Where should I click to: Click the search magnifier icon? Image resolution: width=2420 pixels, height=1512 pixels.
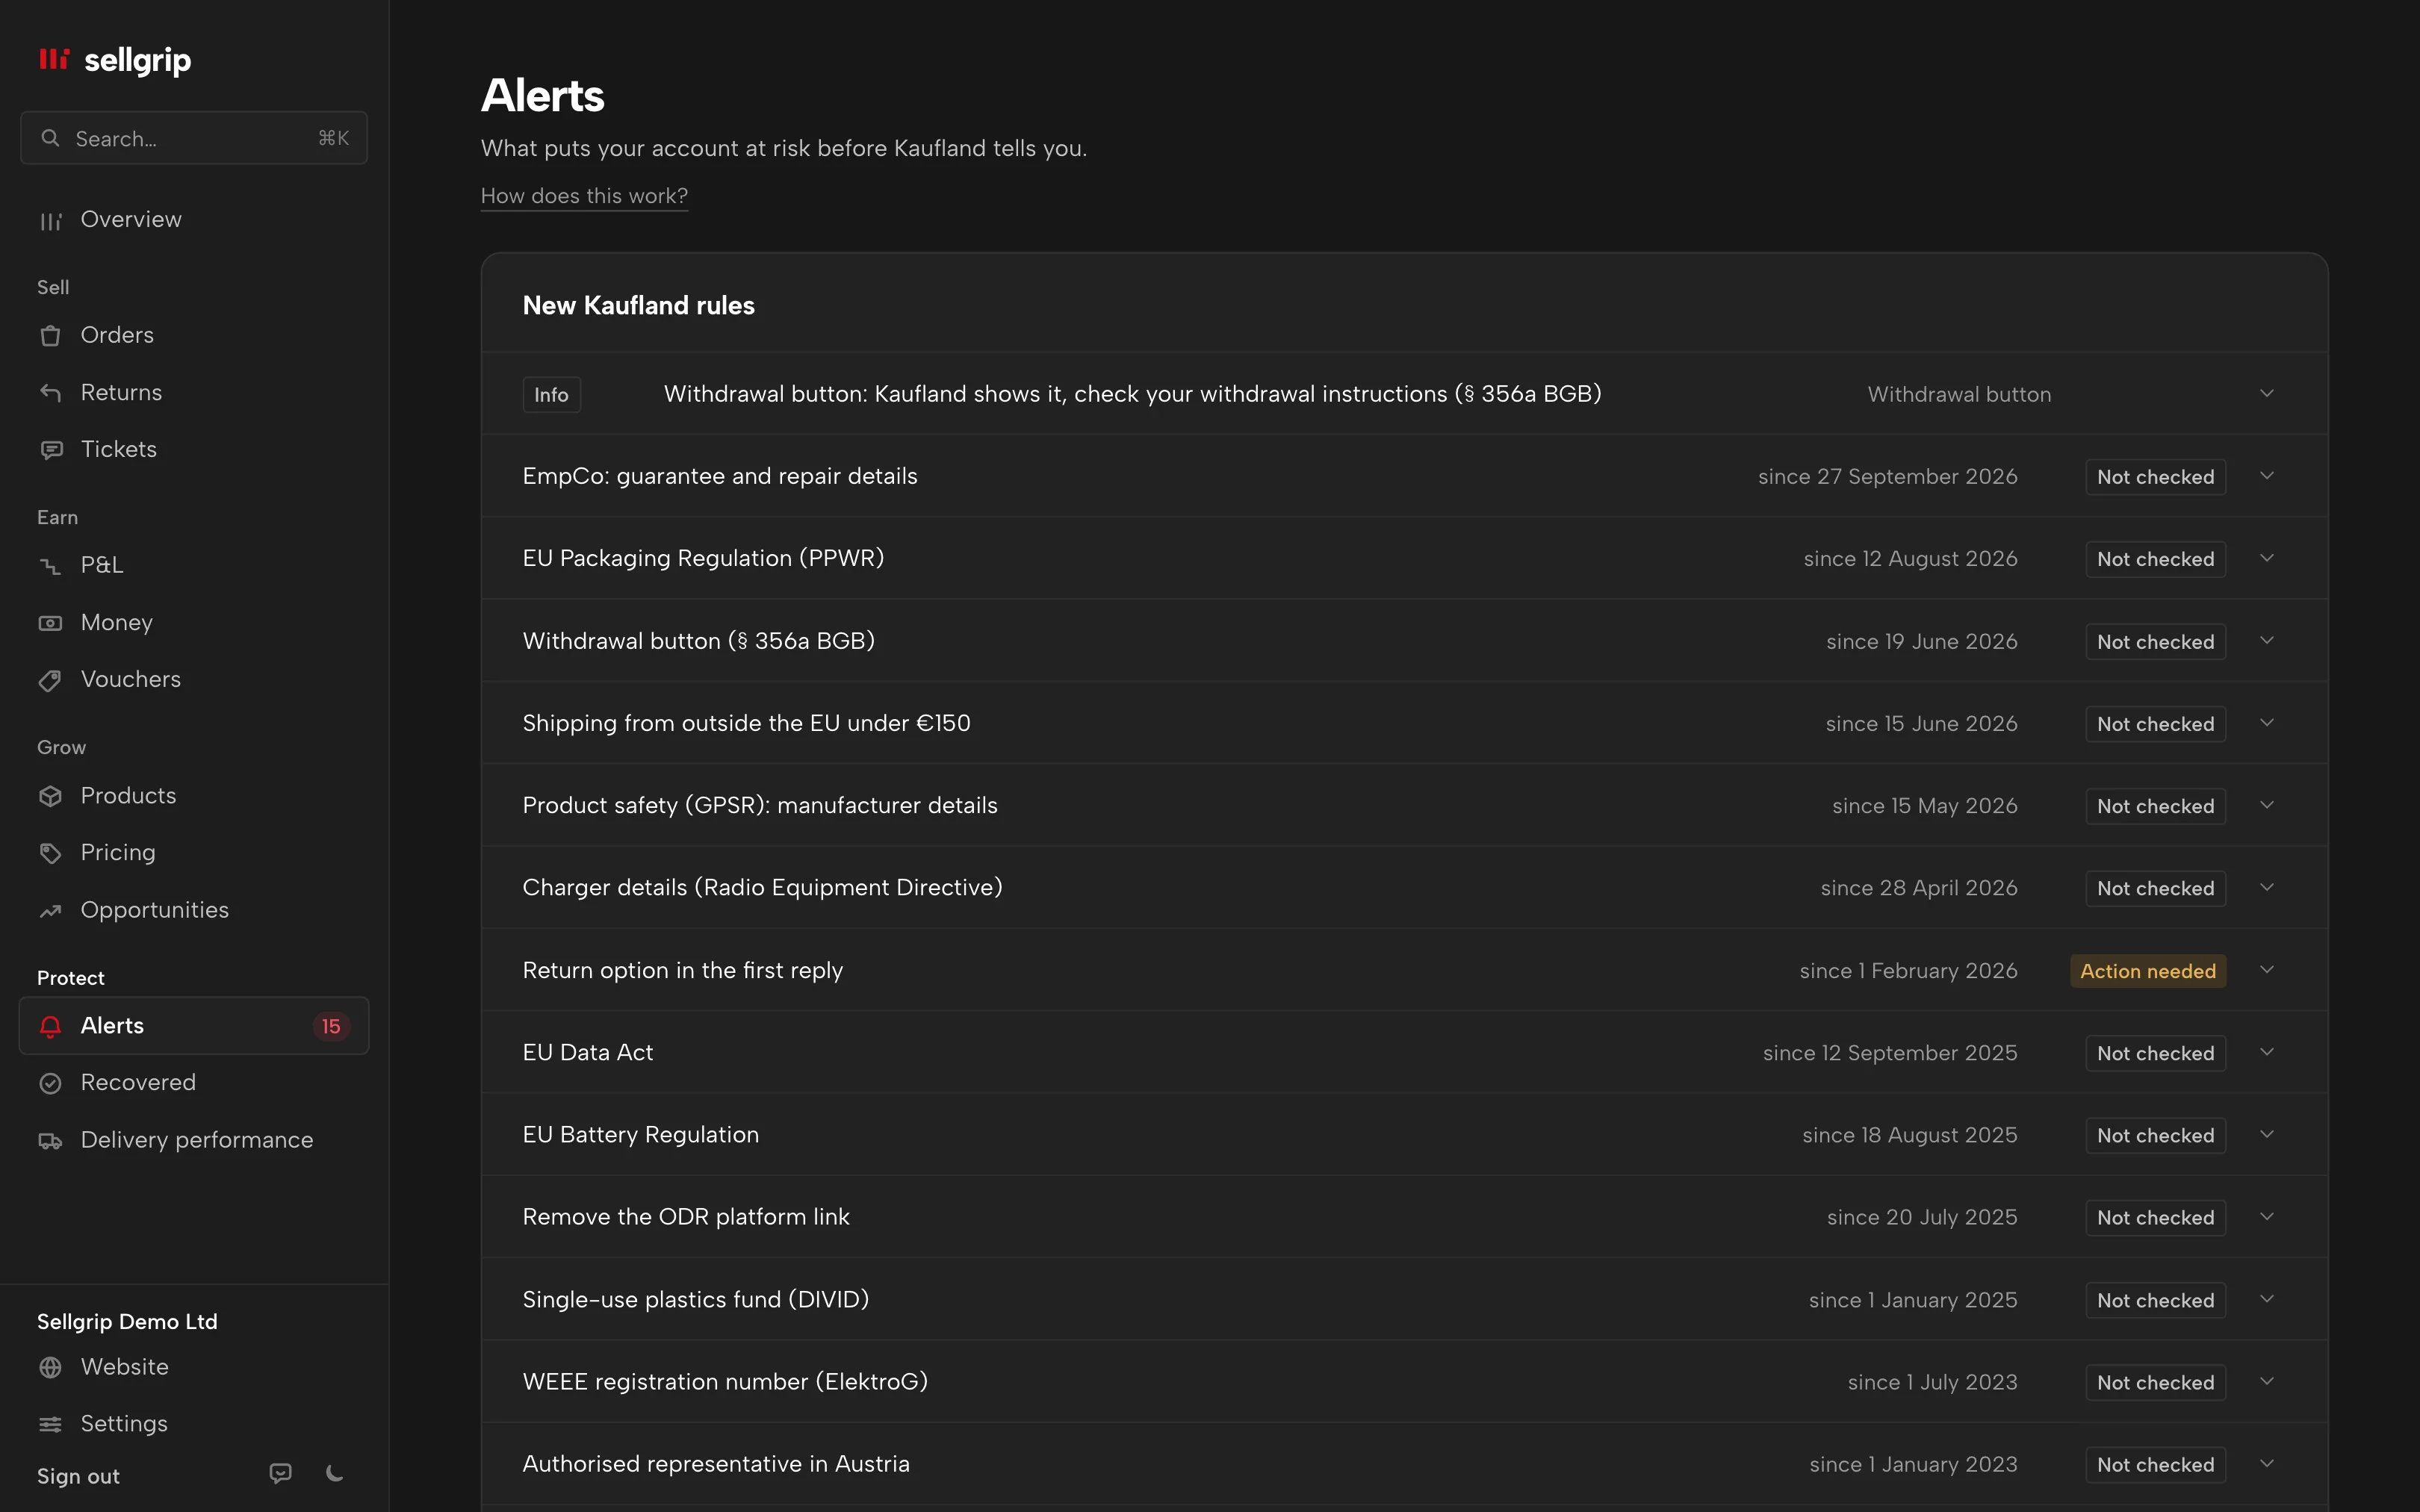pyautogui.click(x=50, y=138)
